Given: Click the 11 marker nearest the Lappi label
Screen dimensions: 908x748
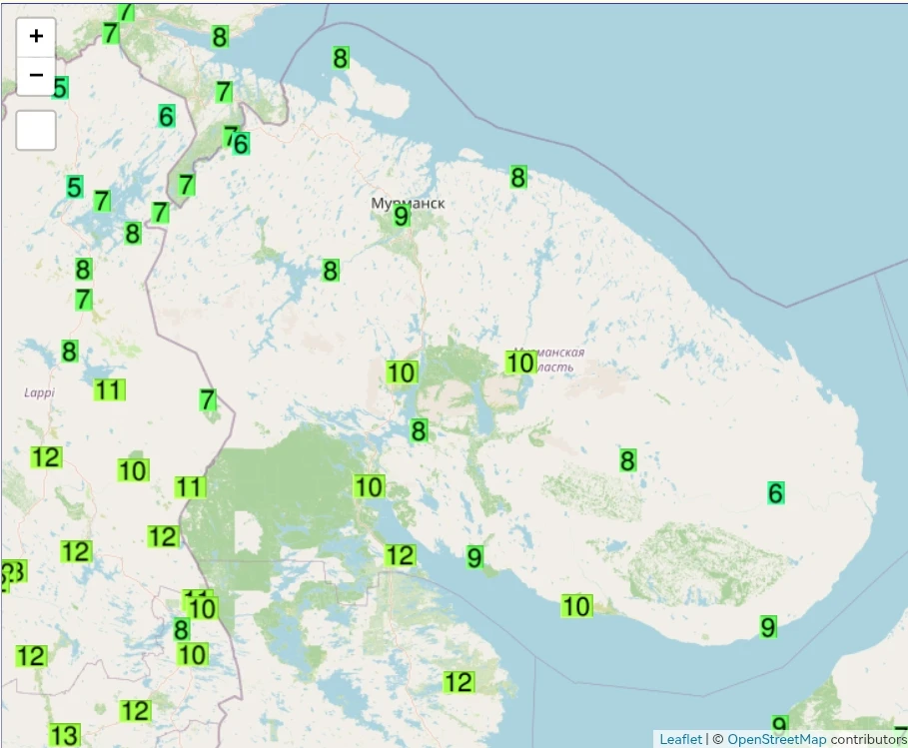Looking at the screenshot, I should coord(109,390).
